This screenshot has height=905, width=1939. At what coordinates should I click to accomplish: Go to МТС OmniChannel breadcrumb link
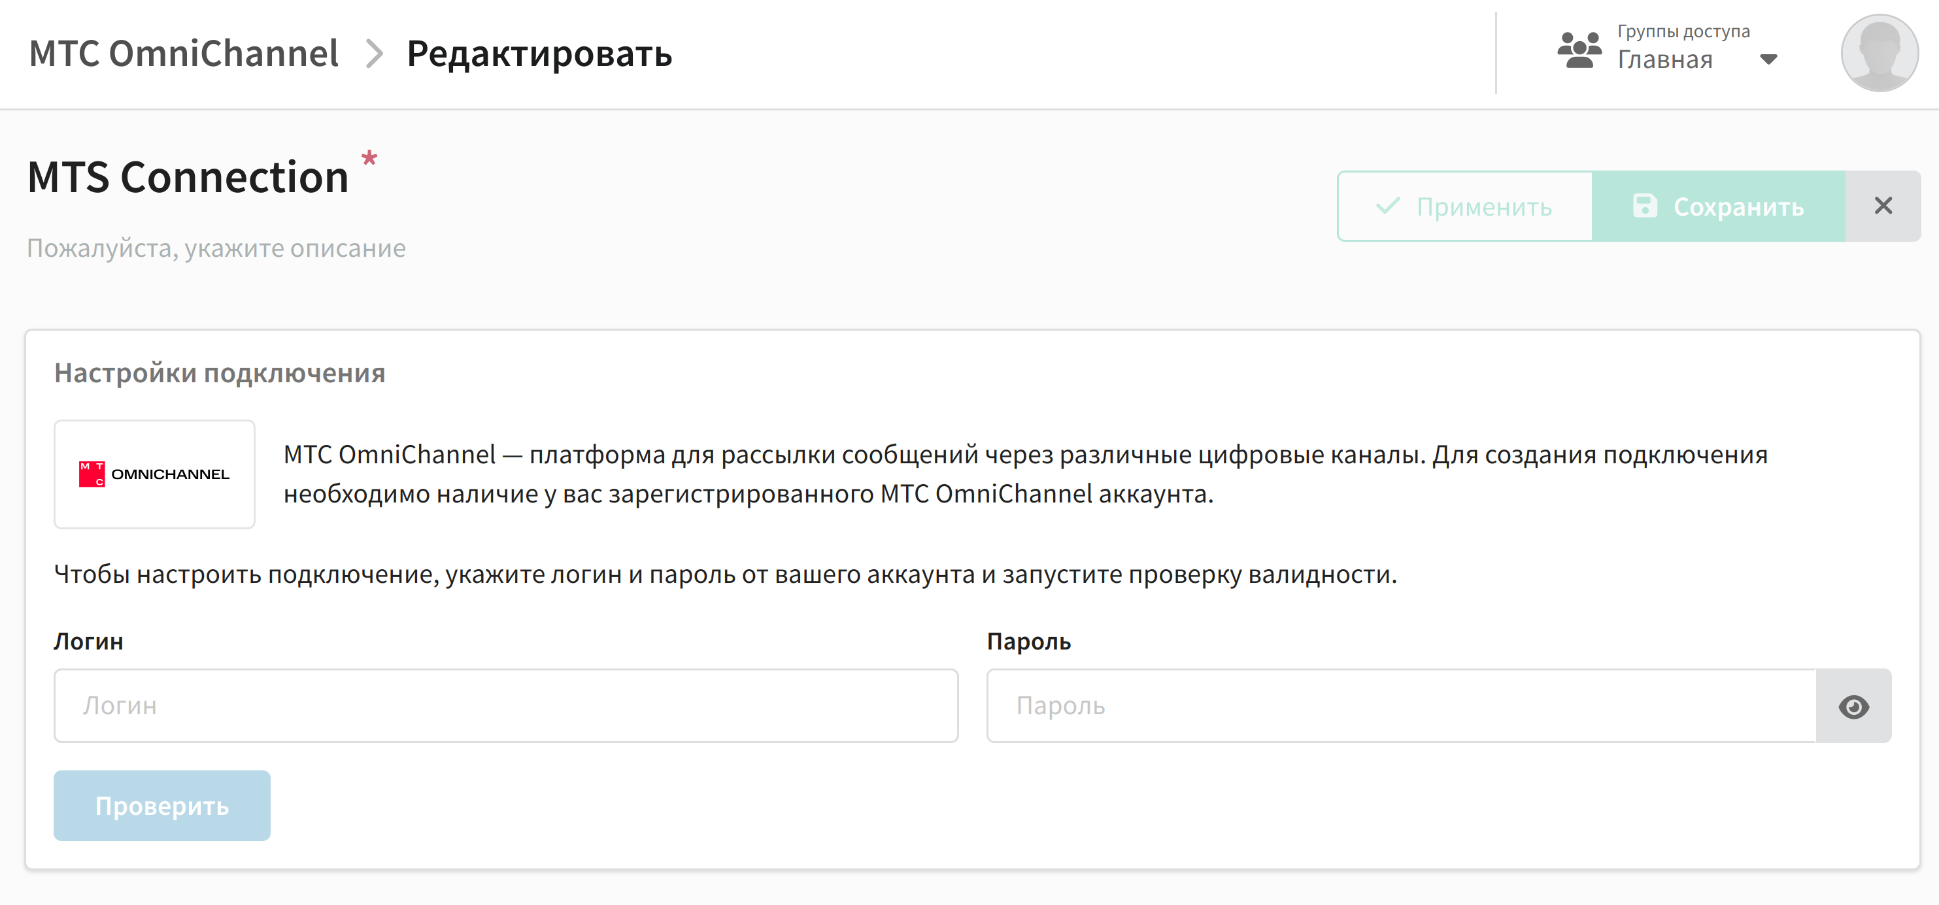(x=184, y=54)
